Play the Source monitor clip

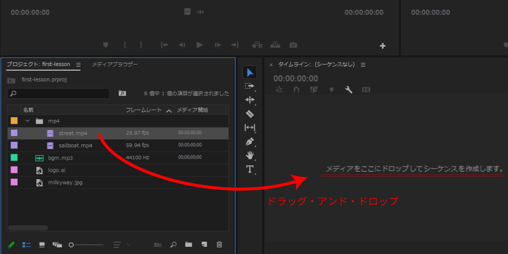point(200,45)
